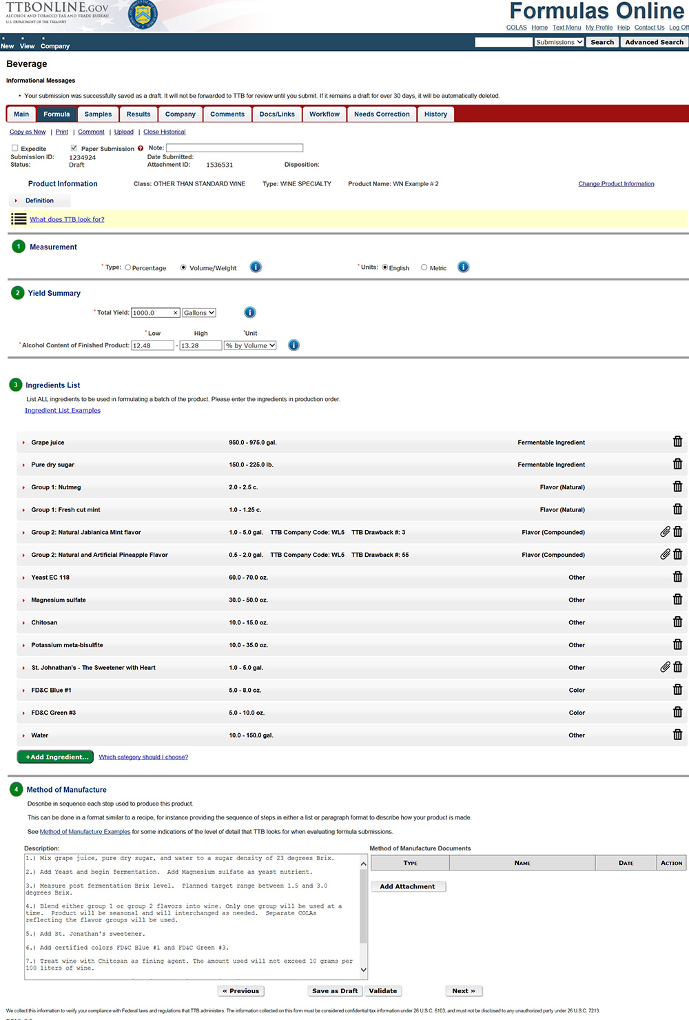Go to Next page
Screen dimensions: 689x1020
[464, 991]
